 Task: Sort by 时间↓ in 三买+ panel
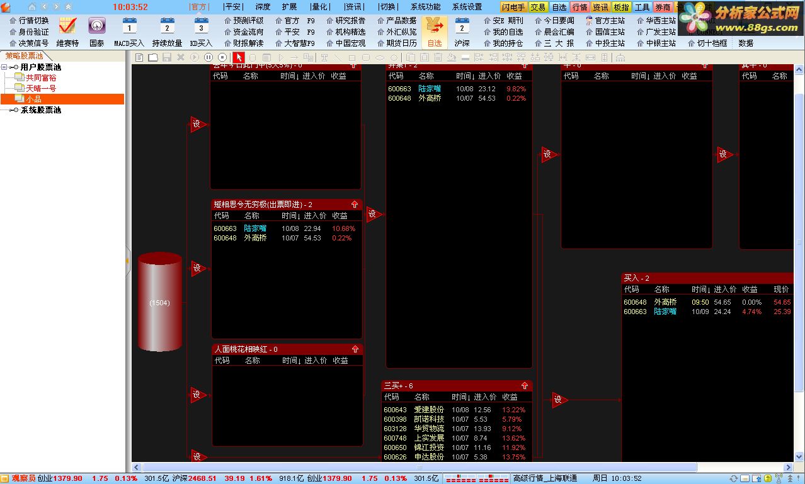(x=460, y=397)
